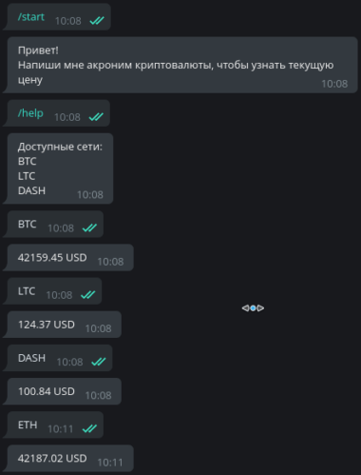
Task: Click the double-check icon beside ETH message
Action: 89,428
